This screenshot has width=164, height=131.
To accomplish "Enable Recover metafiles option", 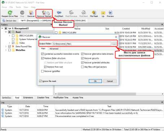I will pyautogui.click(x=42, y=71).
